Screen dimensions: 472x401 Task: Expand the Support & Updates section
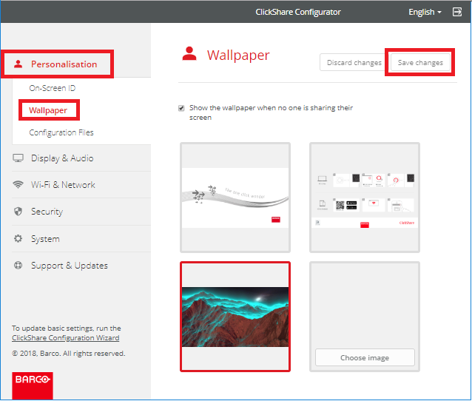coord(70,265)
